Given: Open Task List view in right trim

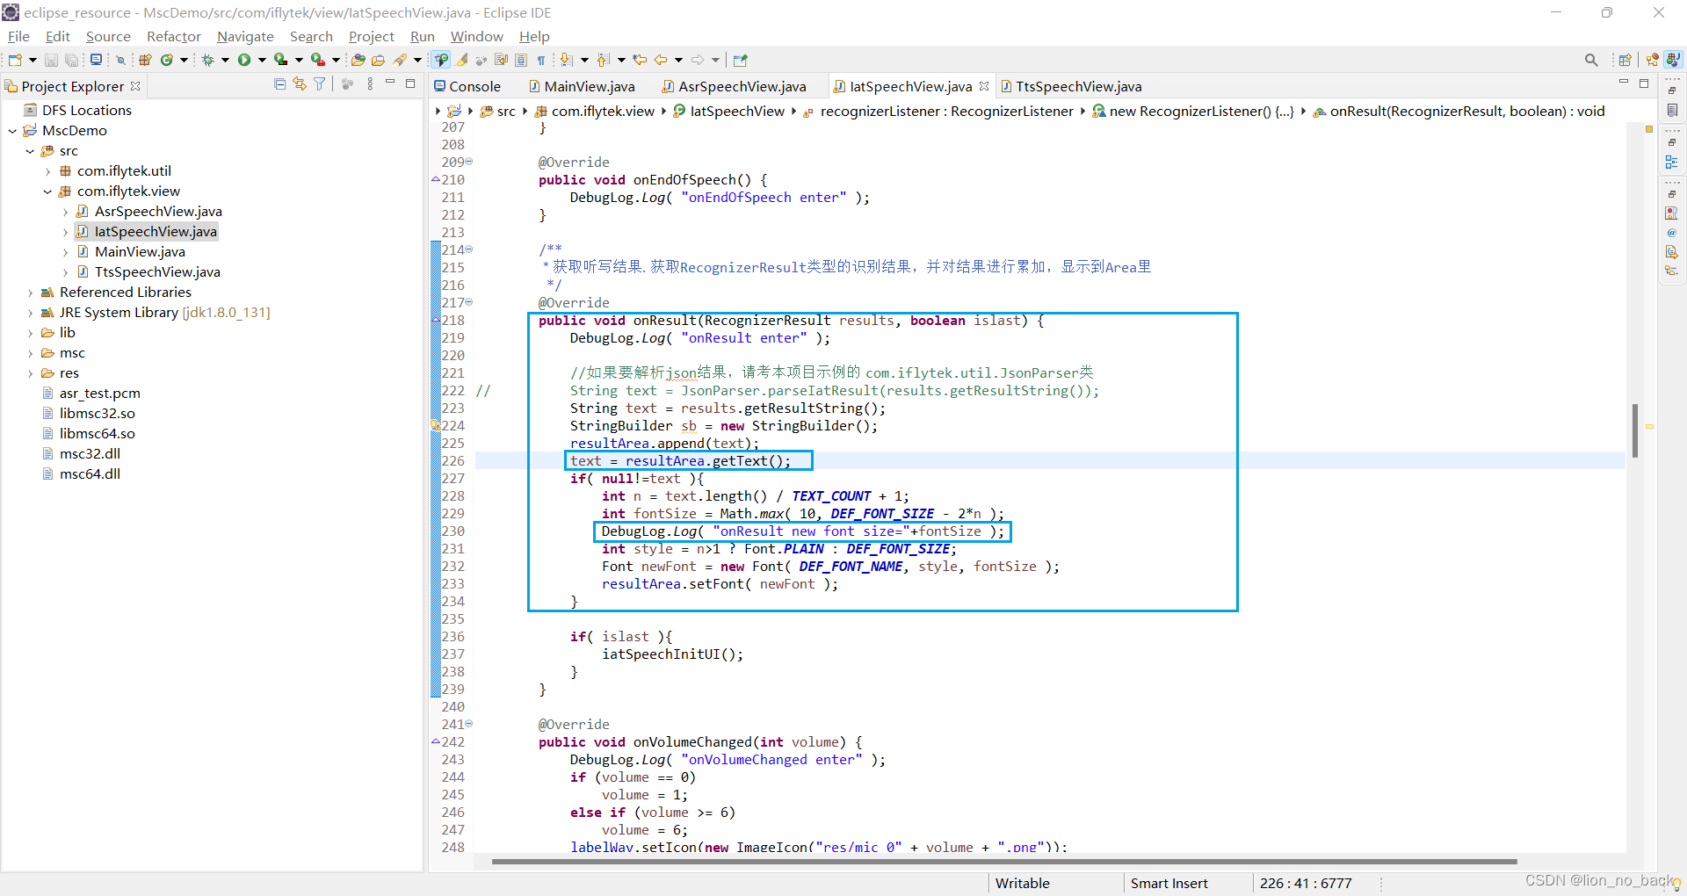Looking at the screenshot, I should point(1672,110).
